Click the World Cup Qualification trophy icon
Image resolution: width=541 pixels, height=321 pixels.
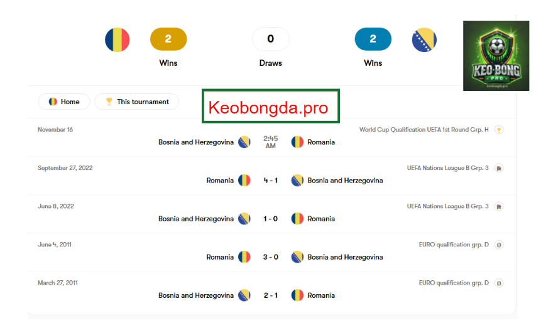(499, 130)
